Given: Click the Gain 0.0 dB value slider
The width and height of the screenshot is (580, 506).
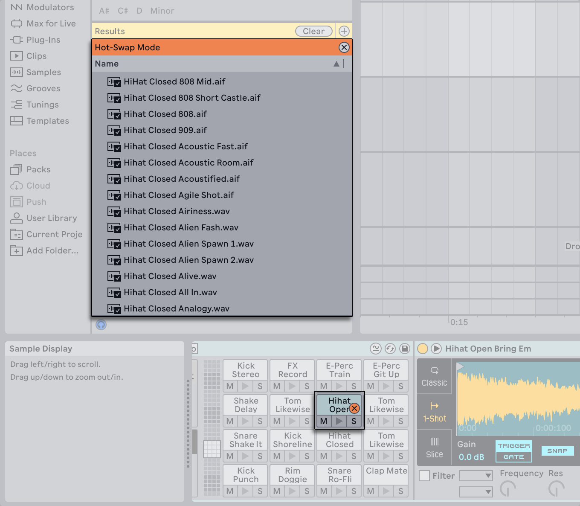Looking at the screenshot, I should [x=471, y=457].
